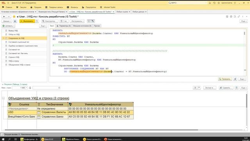Open the Infostart Toolkit section

108,7
